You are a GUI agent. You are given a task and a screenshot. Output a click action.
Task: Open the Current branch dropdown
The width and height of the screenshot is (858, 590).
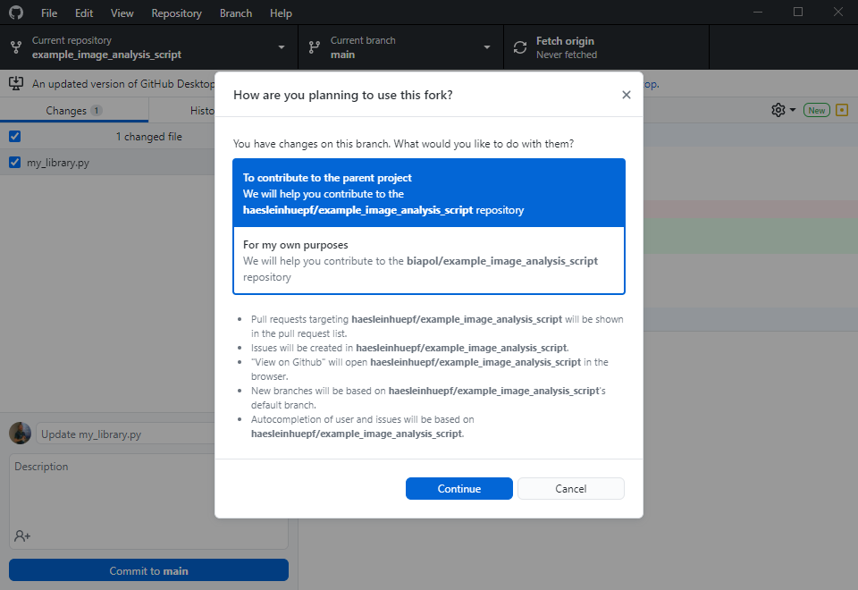(x=400, y=47)
